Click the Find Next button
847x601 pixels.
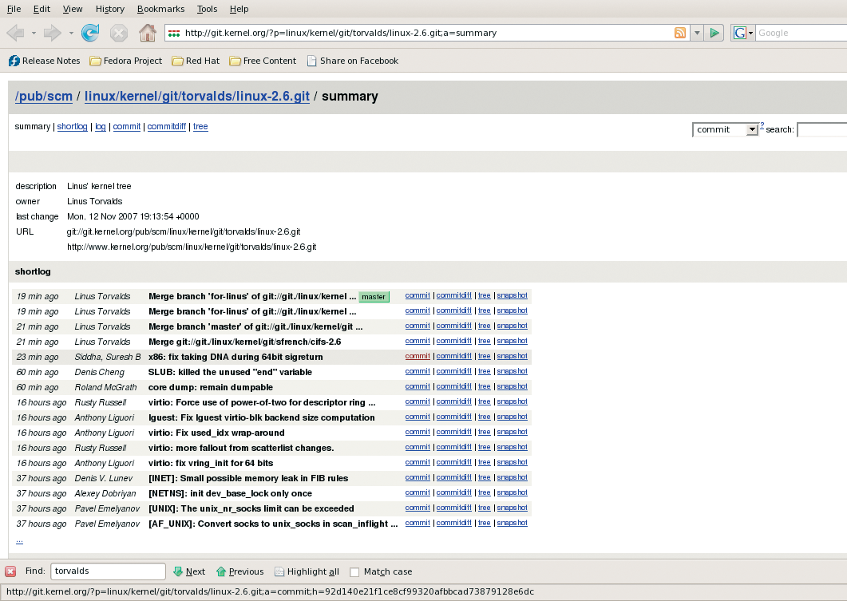189,571
